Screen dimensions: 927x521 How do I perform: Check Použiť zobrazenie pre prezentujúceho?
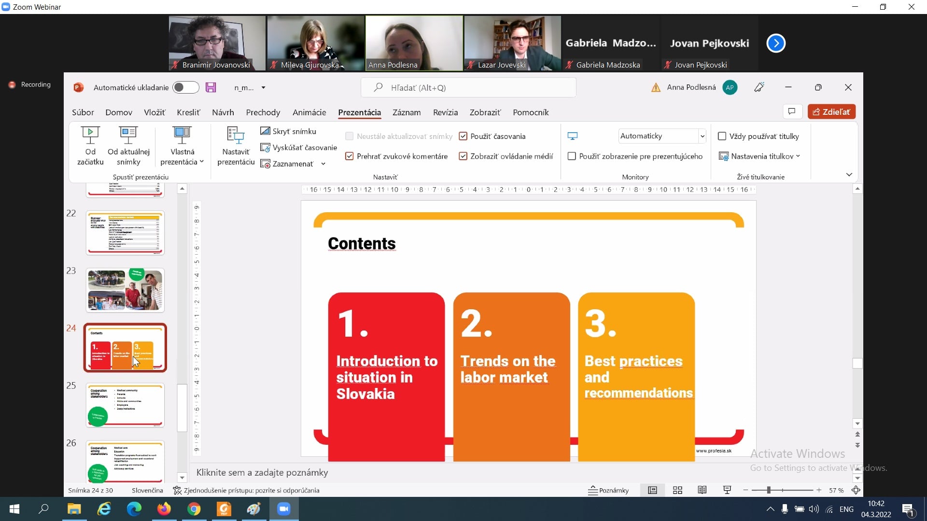click(572, 156)
